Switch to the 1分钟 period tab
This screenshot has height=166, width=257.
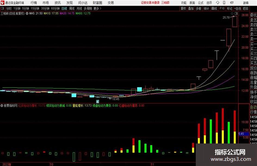(x=17, y=8)
